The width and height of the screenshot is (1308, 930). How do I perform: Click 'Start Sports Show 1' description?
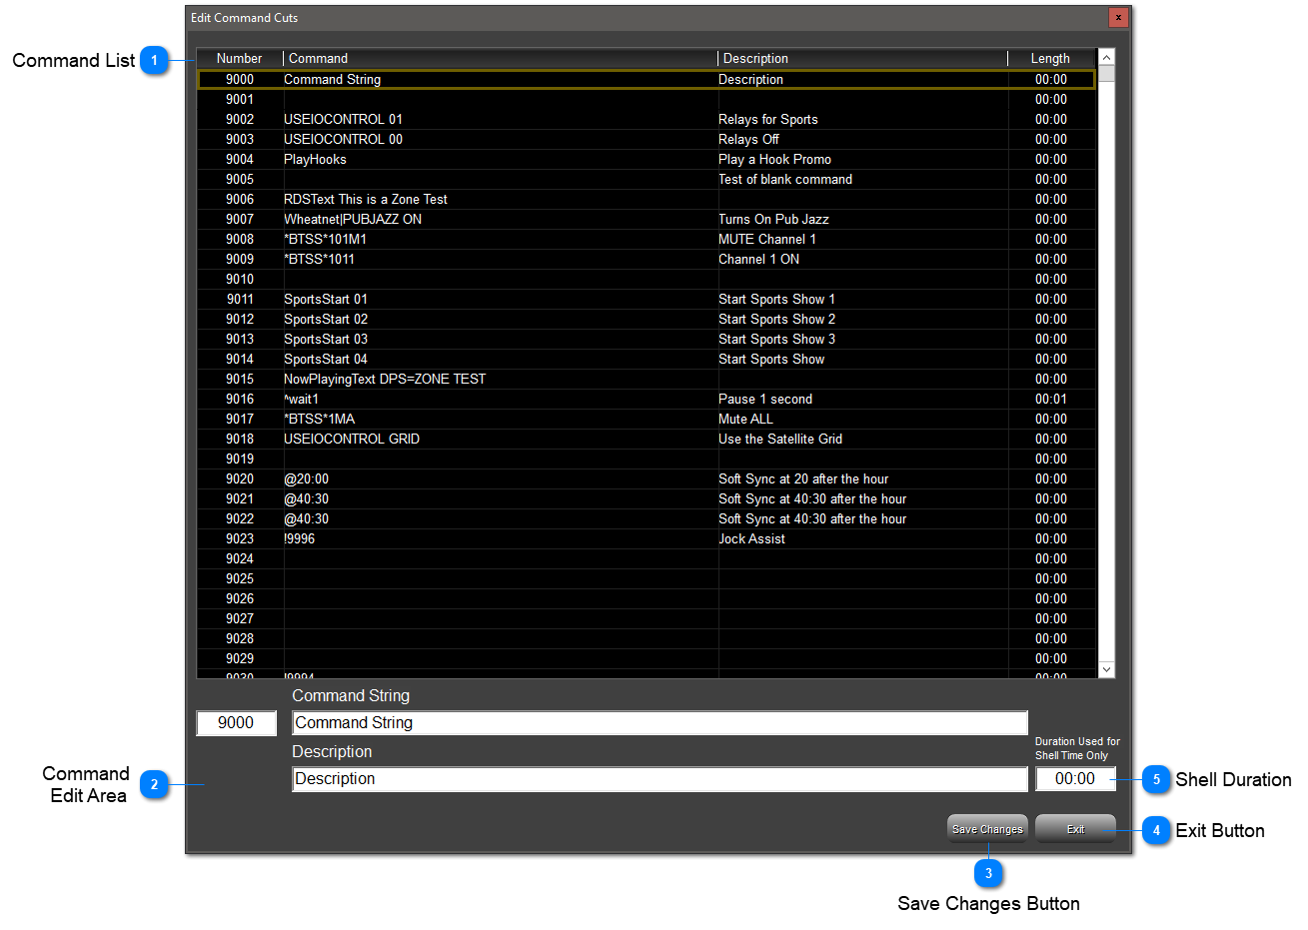click(x=776, y=300)
